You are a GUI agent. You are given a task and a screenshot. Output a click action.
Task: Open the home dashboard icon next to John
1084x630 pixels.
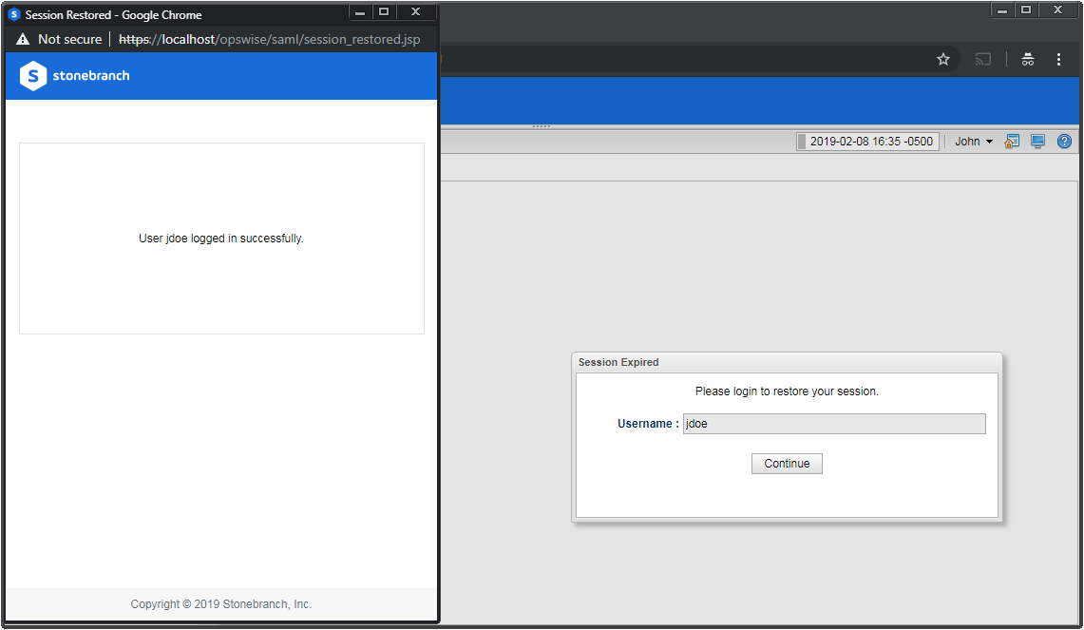pos(1013,142)
